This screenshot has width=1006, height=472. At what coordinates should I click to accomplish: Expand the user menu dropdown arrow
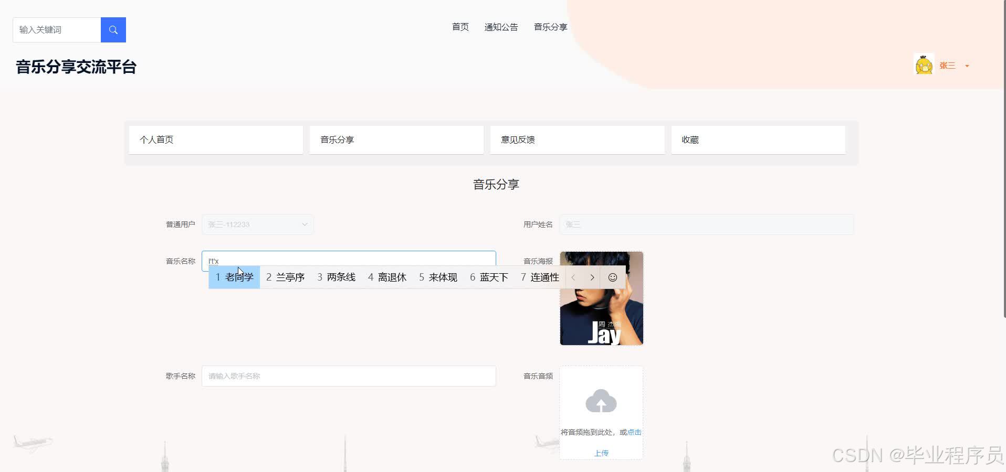967,66
